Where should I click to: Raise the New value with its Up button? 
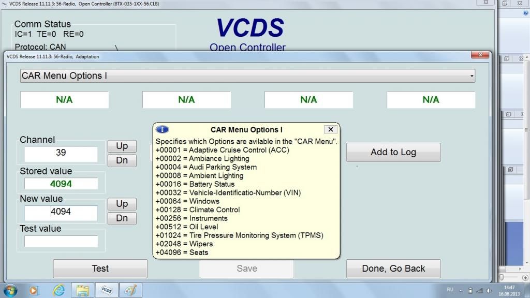tap(122, 204)
